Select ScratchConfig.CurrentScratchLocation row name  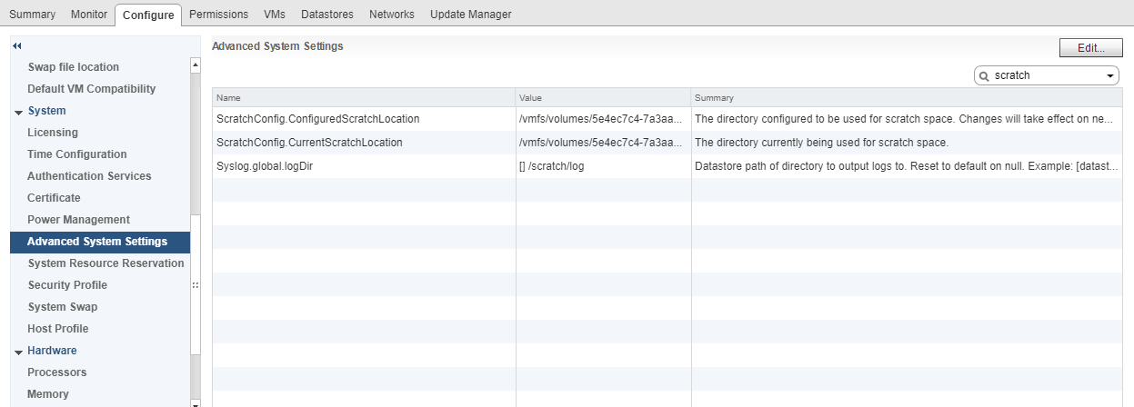pyautogui.click(x=309, y=143)
